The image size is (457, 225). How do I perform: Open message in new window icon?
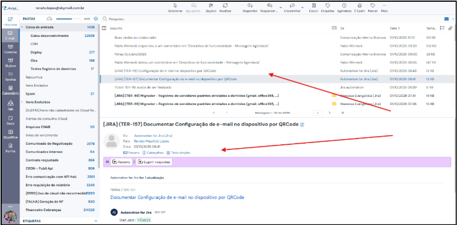coord(302,125)
